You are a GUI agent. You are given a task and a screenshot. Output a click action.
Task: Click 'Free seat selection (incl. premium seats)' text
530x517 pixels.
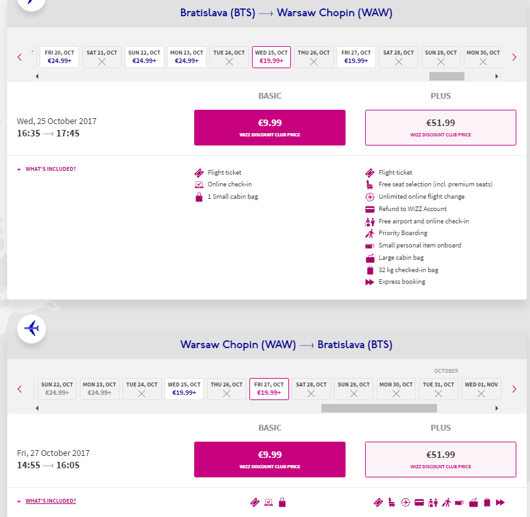(x=435, y=184)
